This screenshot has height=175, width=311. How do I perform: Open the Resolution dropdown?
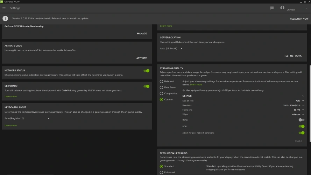coord(294,105)
